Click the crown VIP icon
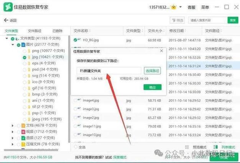240x163 pixels. coord(174,7)
